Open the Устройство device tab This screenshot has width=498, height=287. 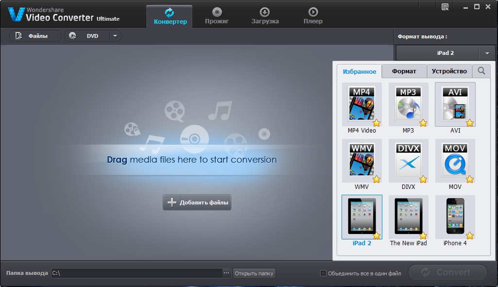(449, 71)
